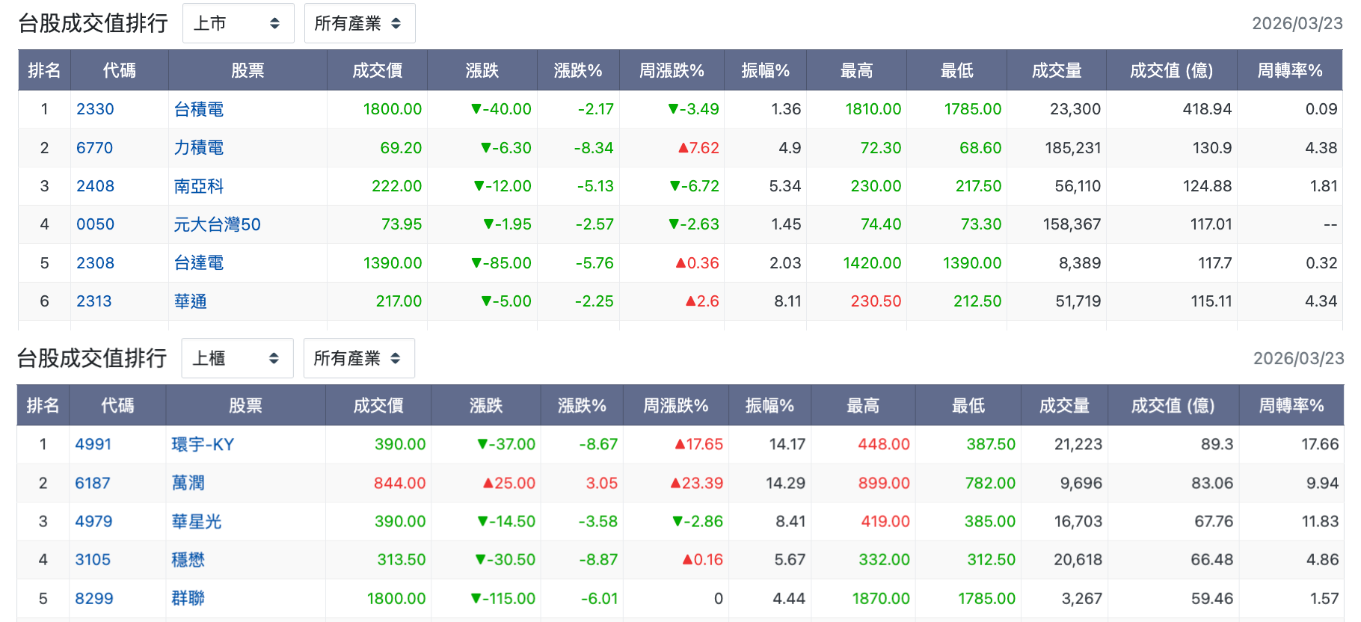
Task: Open the 上櫃 market dropdown
Action: coord(237,358)
